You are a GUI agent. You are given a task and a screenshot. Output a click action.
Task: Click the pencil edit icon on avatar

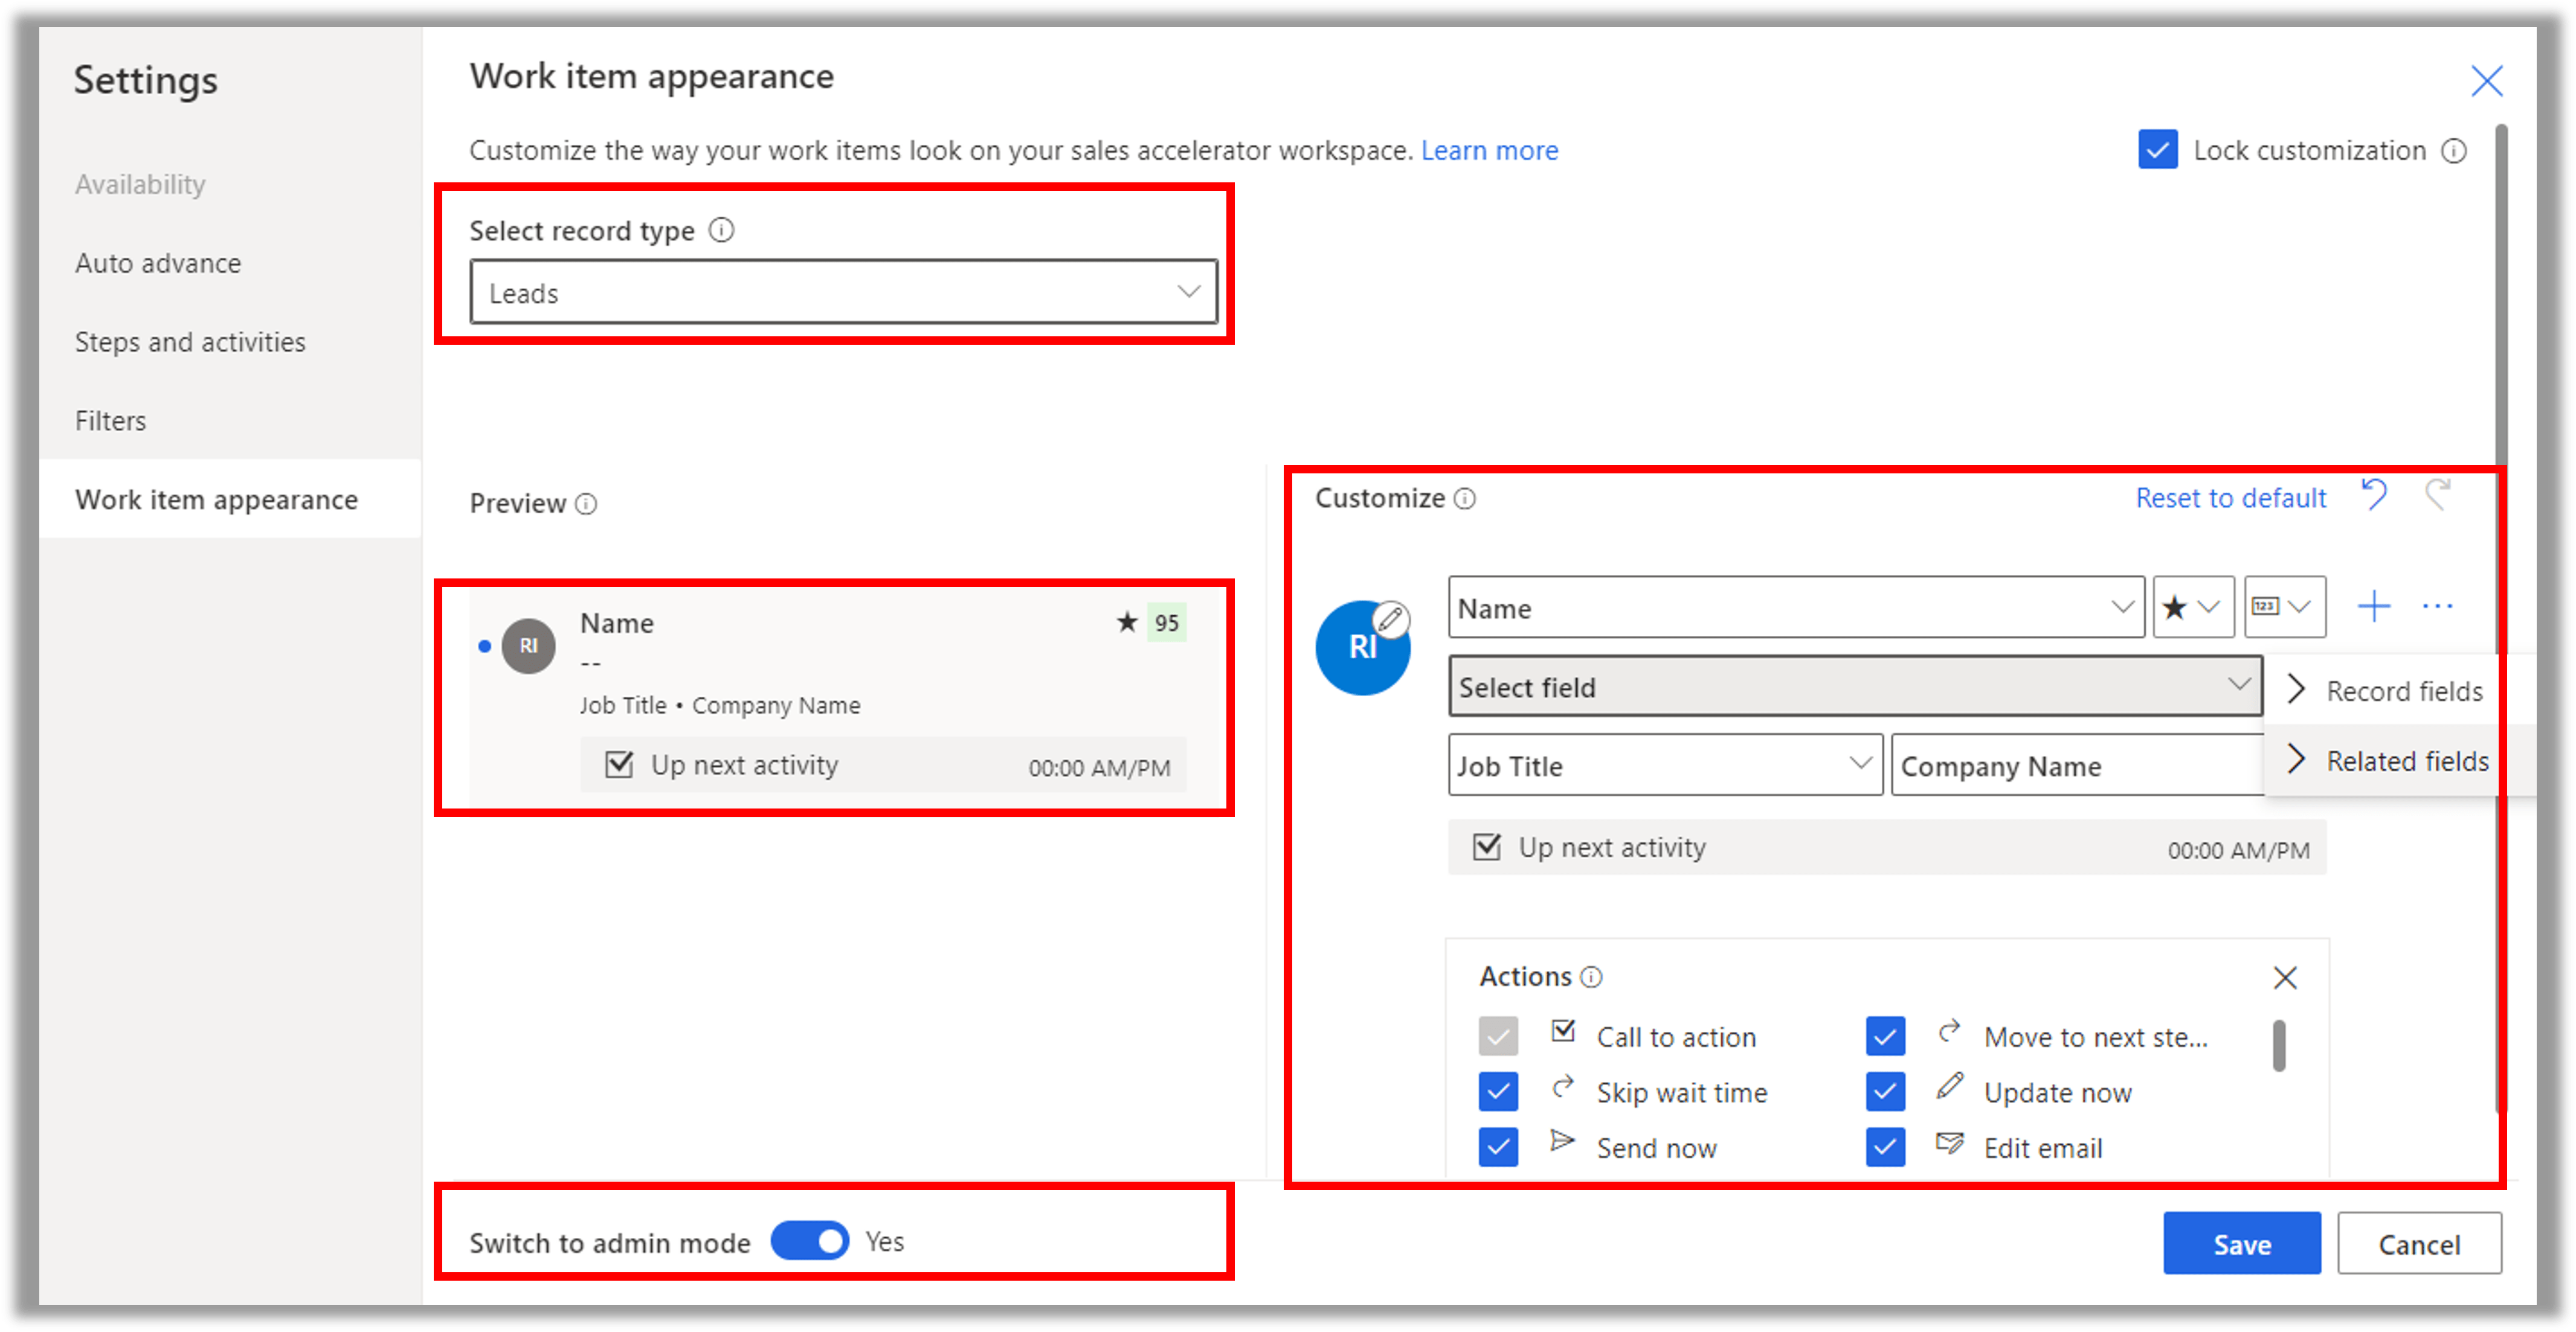1391,620
